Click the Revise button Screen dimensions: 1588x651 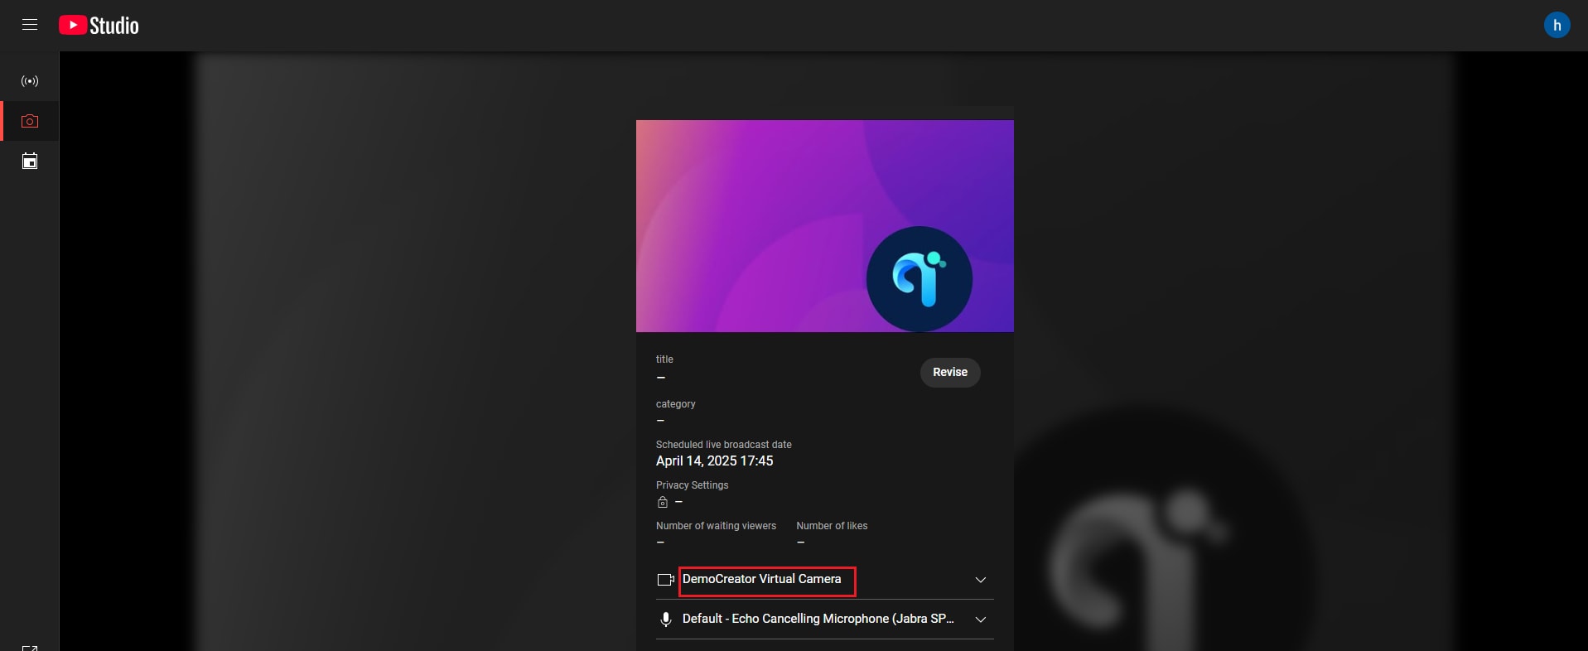(x=950, y=372)
